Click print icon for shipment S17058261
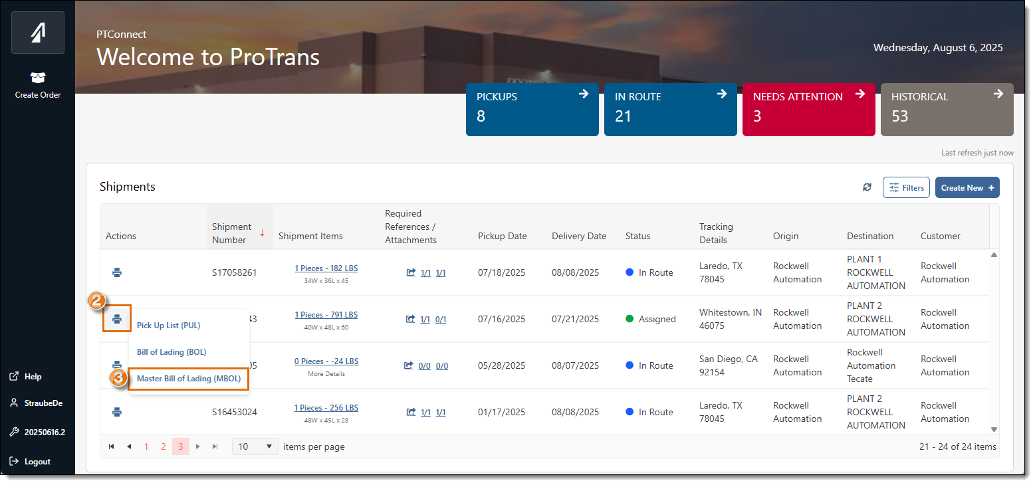Viewport: 1035px width, 485px height. click(x=117, y=272)
